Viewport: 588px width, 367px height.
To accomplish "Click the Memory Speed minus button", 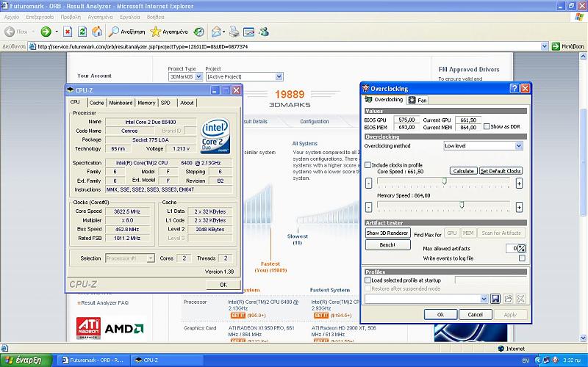I will pyautogui.click(x=369, y=207).
